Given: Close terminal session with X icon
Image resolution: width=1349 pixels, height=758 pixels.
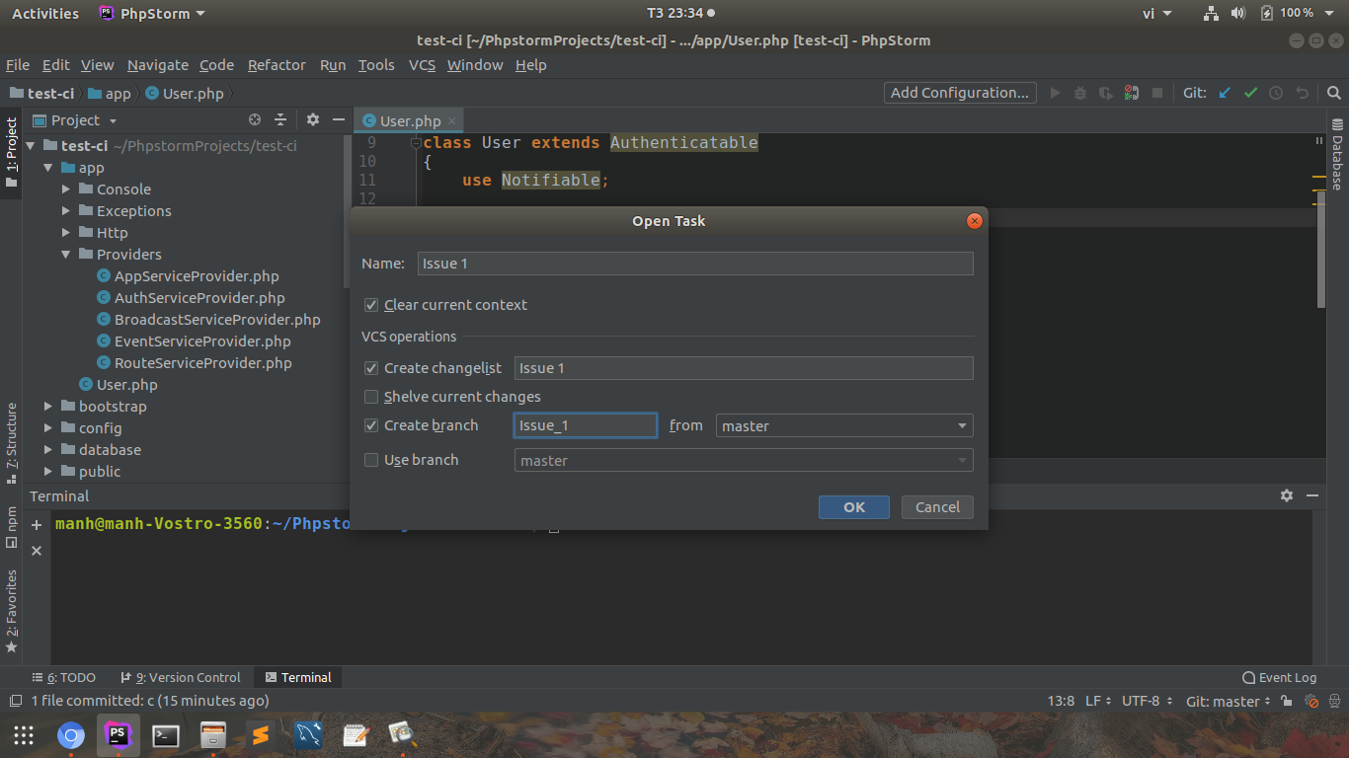Looking at the screenshot, I should [x=37, y=551].
